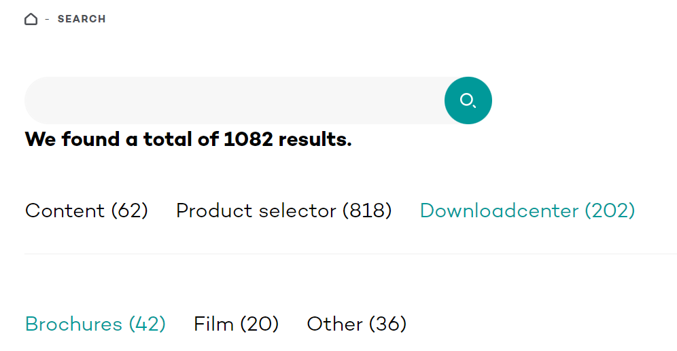View the 818 Product selector results
This screenshot has width=677, height=351.
click(283, 211)
